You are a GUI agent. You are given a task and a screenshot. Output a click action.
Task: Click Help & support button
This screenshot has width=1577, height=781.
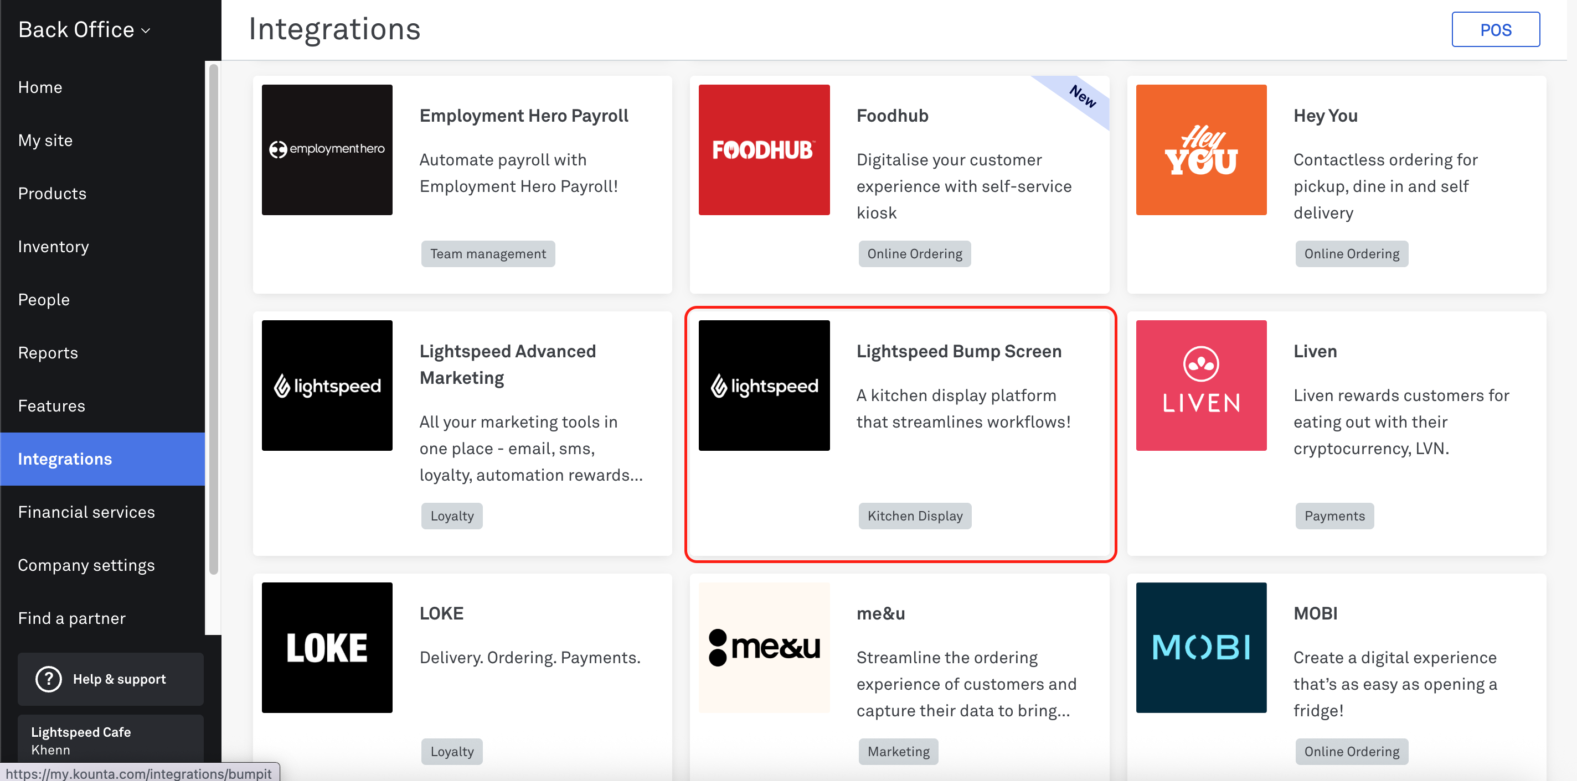[x=110, y=679]
